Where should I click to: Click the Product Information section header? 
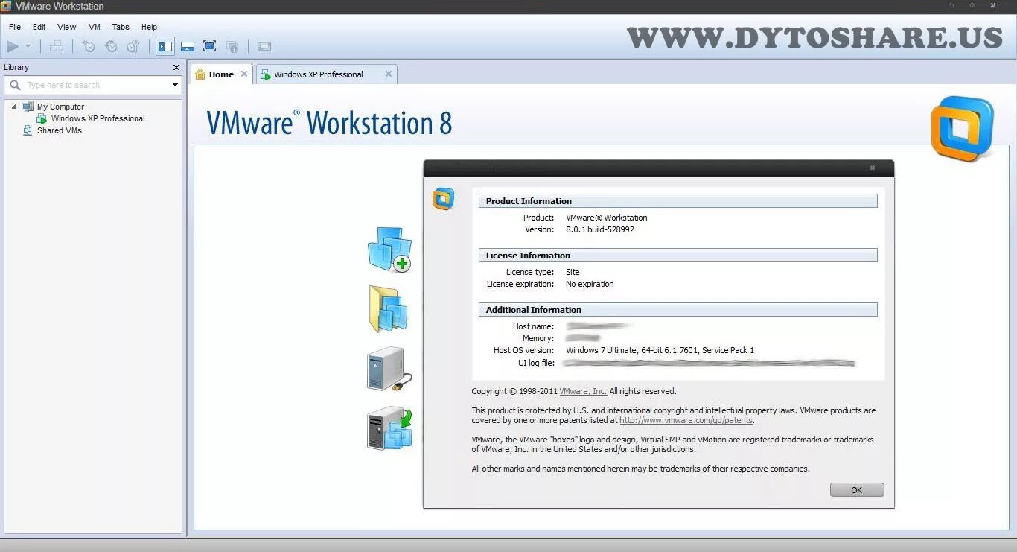pos(678,201)
